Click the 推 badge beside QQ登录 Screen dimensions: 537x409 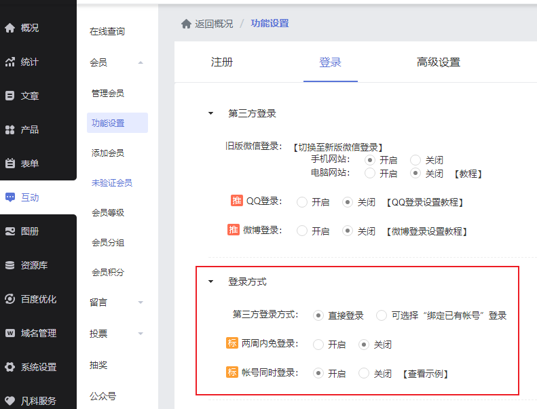(237, 201)
